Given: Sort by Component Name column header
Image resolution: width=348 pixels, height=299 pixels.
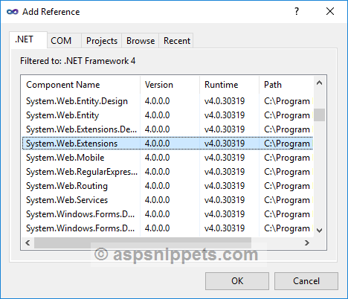Looking at the screenshot, I should [x=81, y=85].
